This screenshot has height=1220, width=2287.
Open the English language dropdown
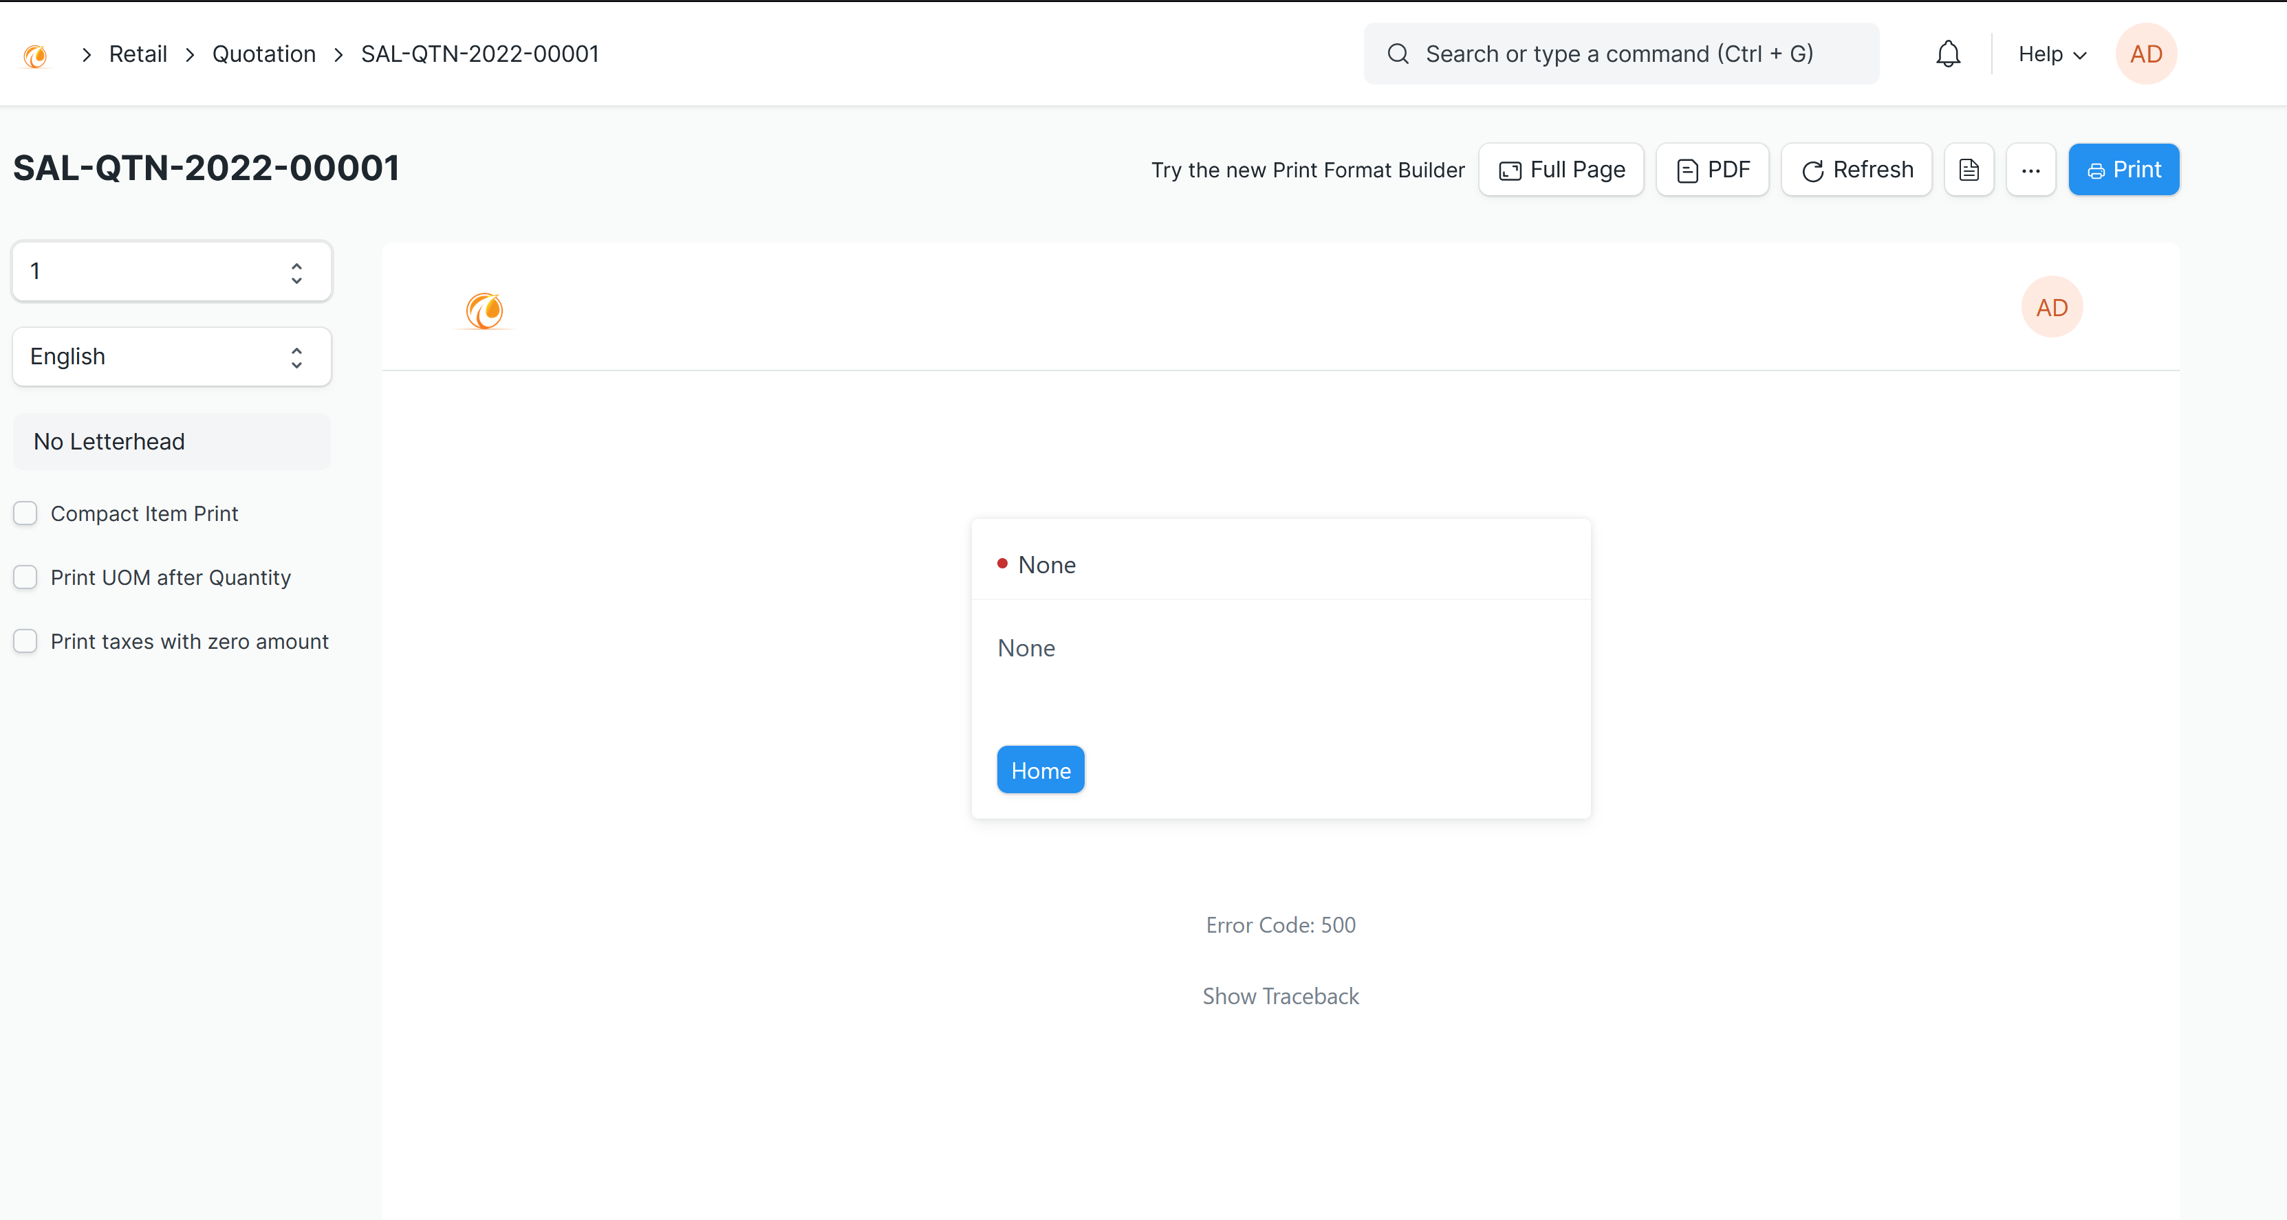[171, 356]
